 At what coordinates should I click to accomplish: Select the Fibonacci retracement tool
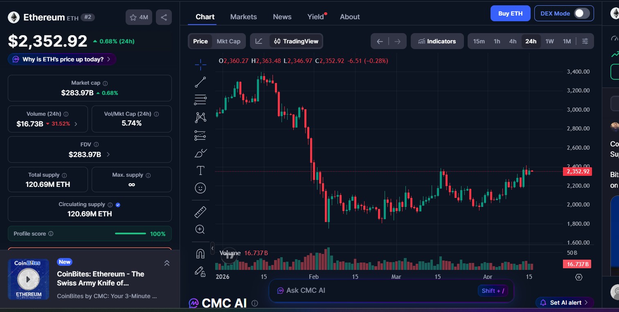click(200, 99)
